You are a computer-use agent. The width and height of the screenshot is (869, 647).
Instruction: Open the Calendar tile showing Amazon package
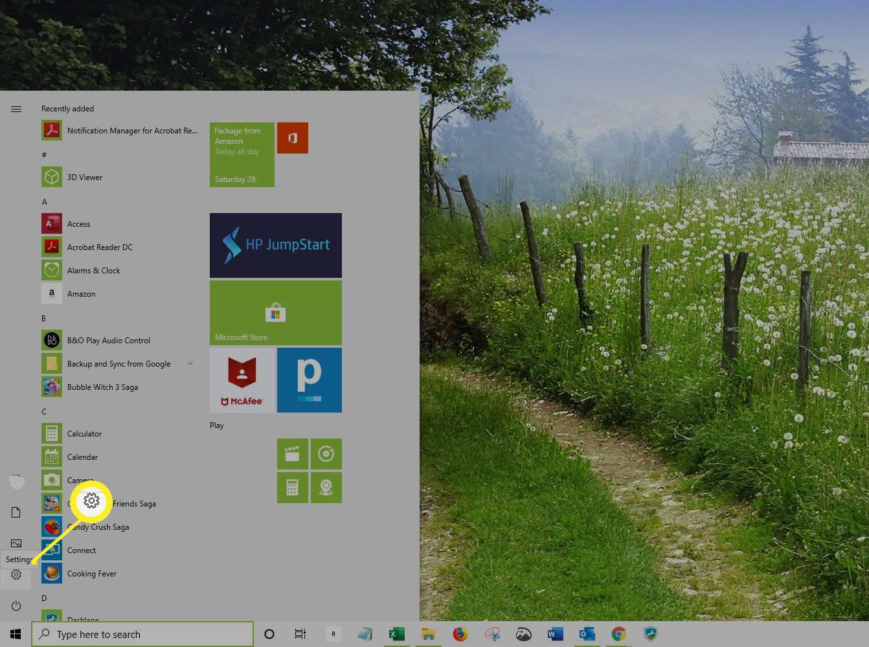point(242,155)
